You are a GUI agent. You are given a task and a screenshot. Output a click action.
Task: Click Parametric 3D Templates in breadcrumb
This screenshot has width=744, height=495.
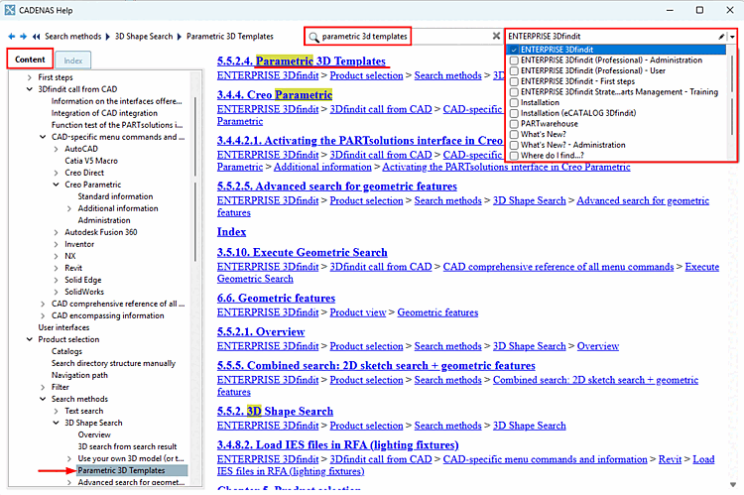(230, 37)
